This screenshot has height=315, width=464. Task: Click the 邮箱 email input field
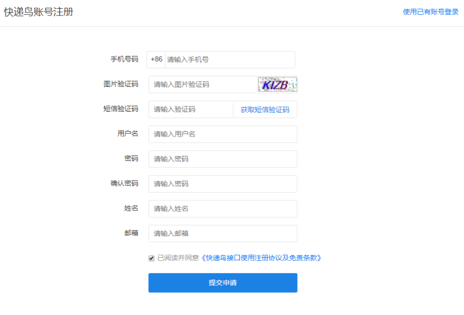pos(223,234)
